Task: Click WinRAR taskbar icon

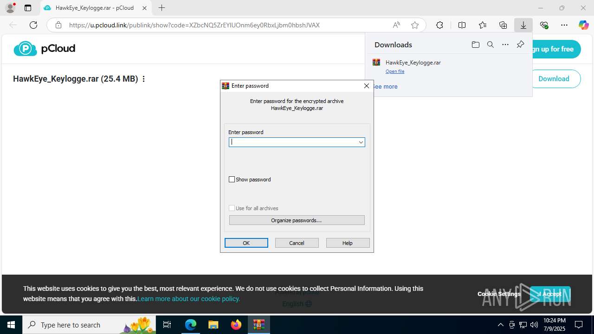Action: click(258, 325)
